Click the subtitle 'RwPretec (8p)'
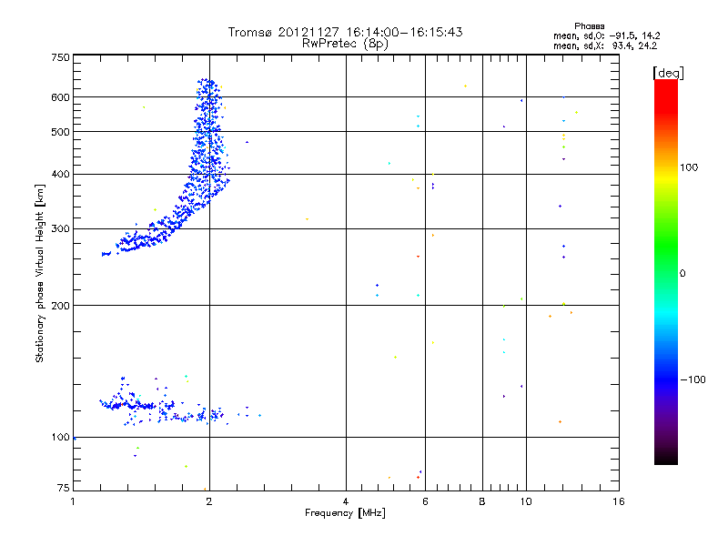 pos(345,44)
